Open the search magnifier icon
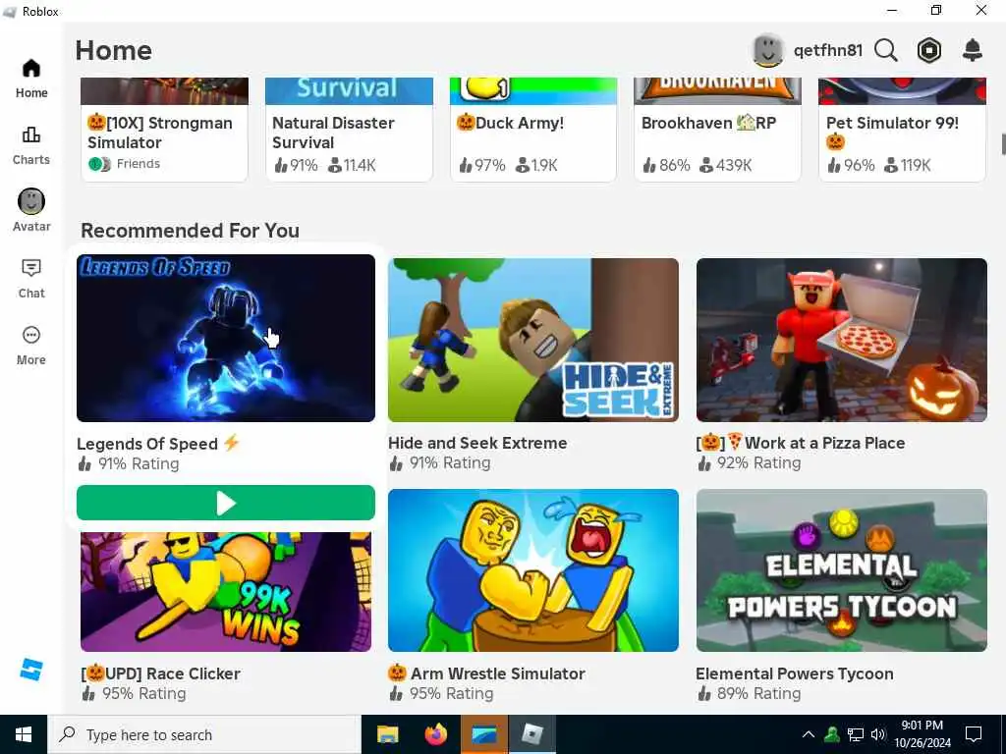 885,50
